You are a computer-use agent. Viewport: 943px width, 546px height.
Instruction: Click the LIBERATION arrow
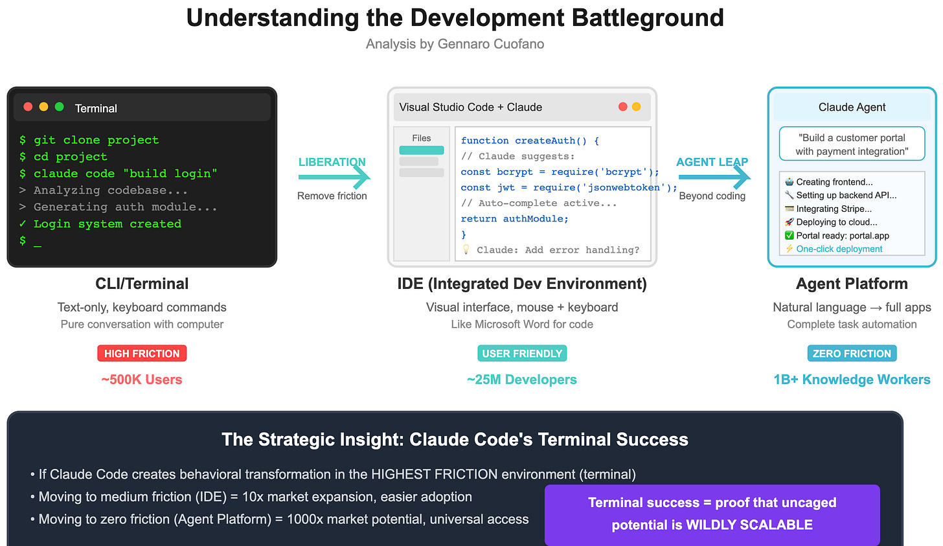tap(334, 176)
